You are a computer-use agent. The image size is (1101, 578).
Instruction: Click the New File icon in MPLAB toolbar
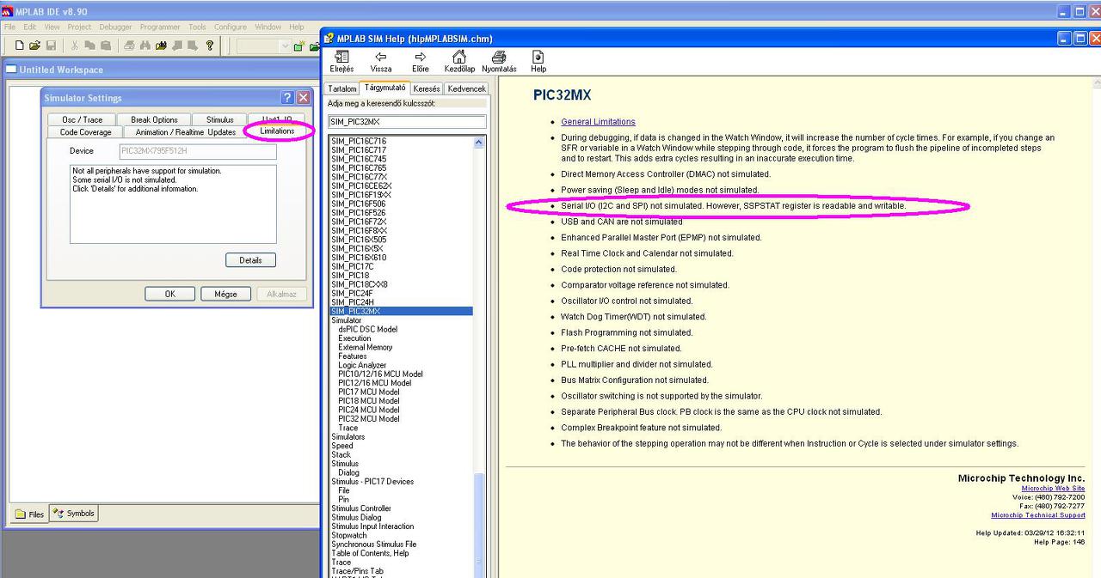(x=19, y=46)
